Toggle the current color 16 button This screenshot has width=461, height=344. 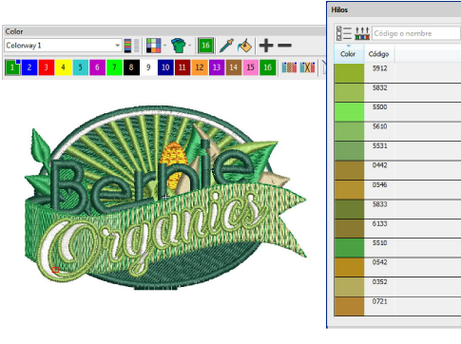coord(205,46)
